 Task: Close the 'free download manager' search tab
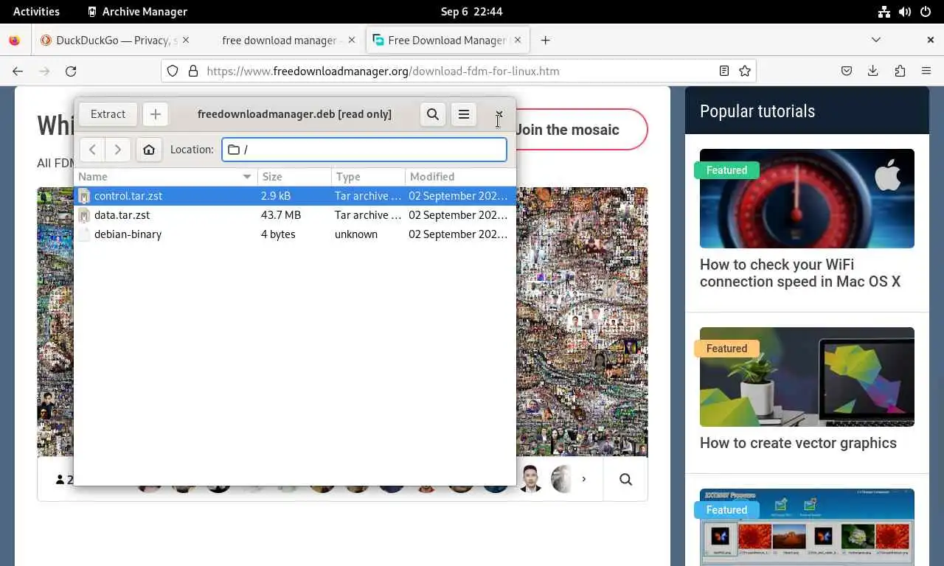352,41
